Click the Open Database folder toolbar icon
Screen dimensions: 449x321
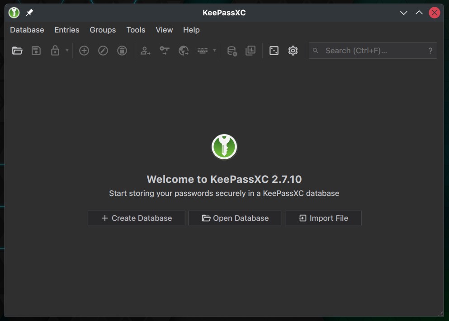[17, 51]
